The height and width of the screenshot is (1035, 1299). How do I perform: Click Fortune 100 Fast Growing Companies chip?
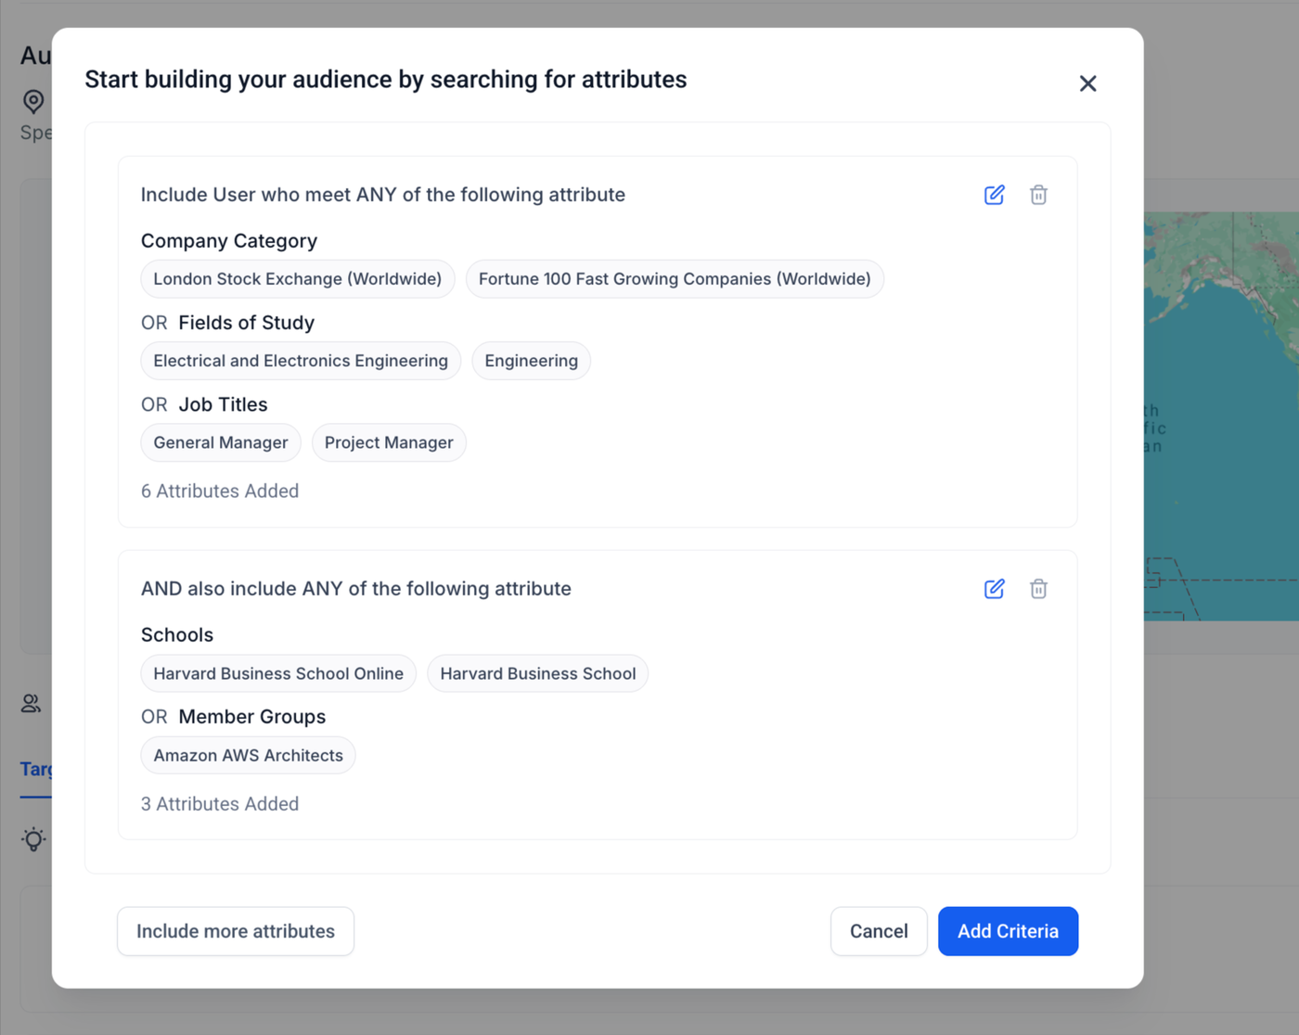click(675, 279)
